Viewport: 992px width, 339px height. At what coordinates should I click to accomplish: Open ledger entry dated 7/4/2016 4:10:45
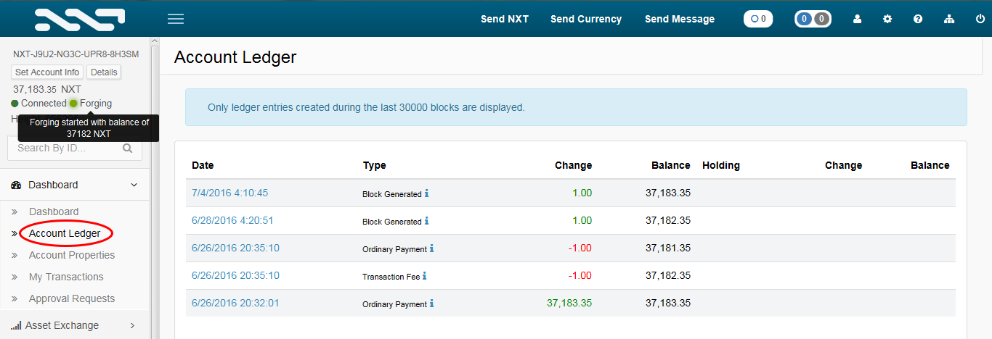[230, 193]
